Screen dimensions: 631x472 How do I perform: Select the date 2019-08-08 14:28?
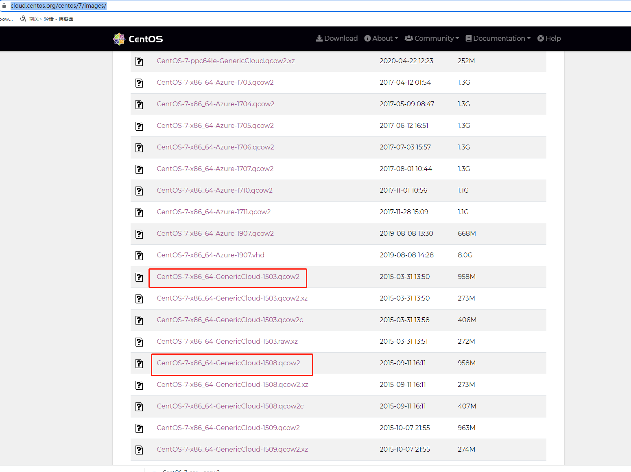407,255
